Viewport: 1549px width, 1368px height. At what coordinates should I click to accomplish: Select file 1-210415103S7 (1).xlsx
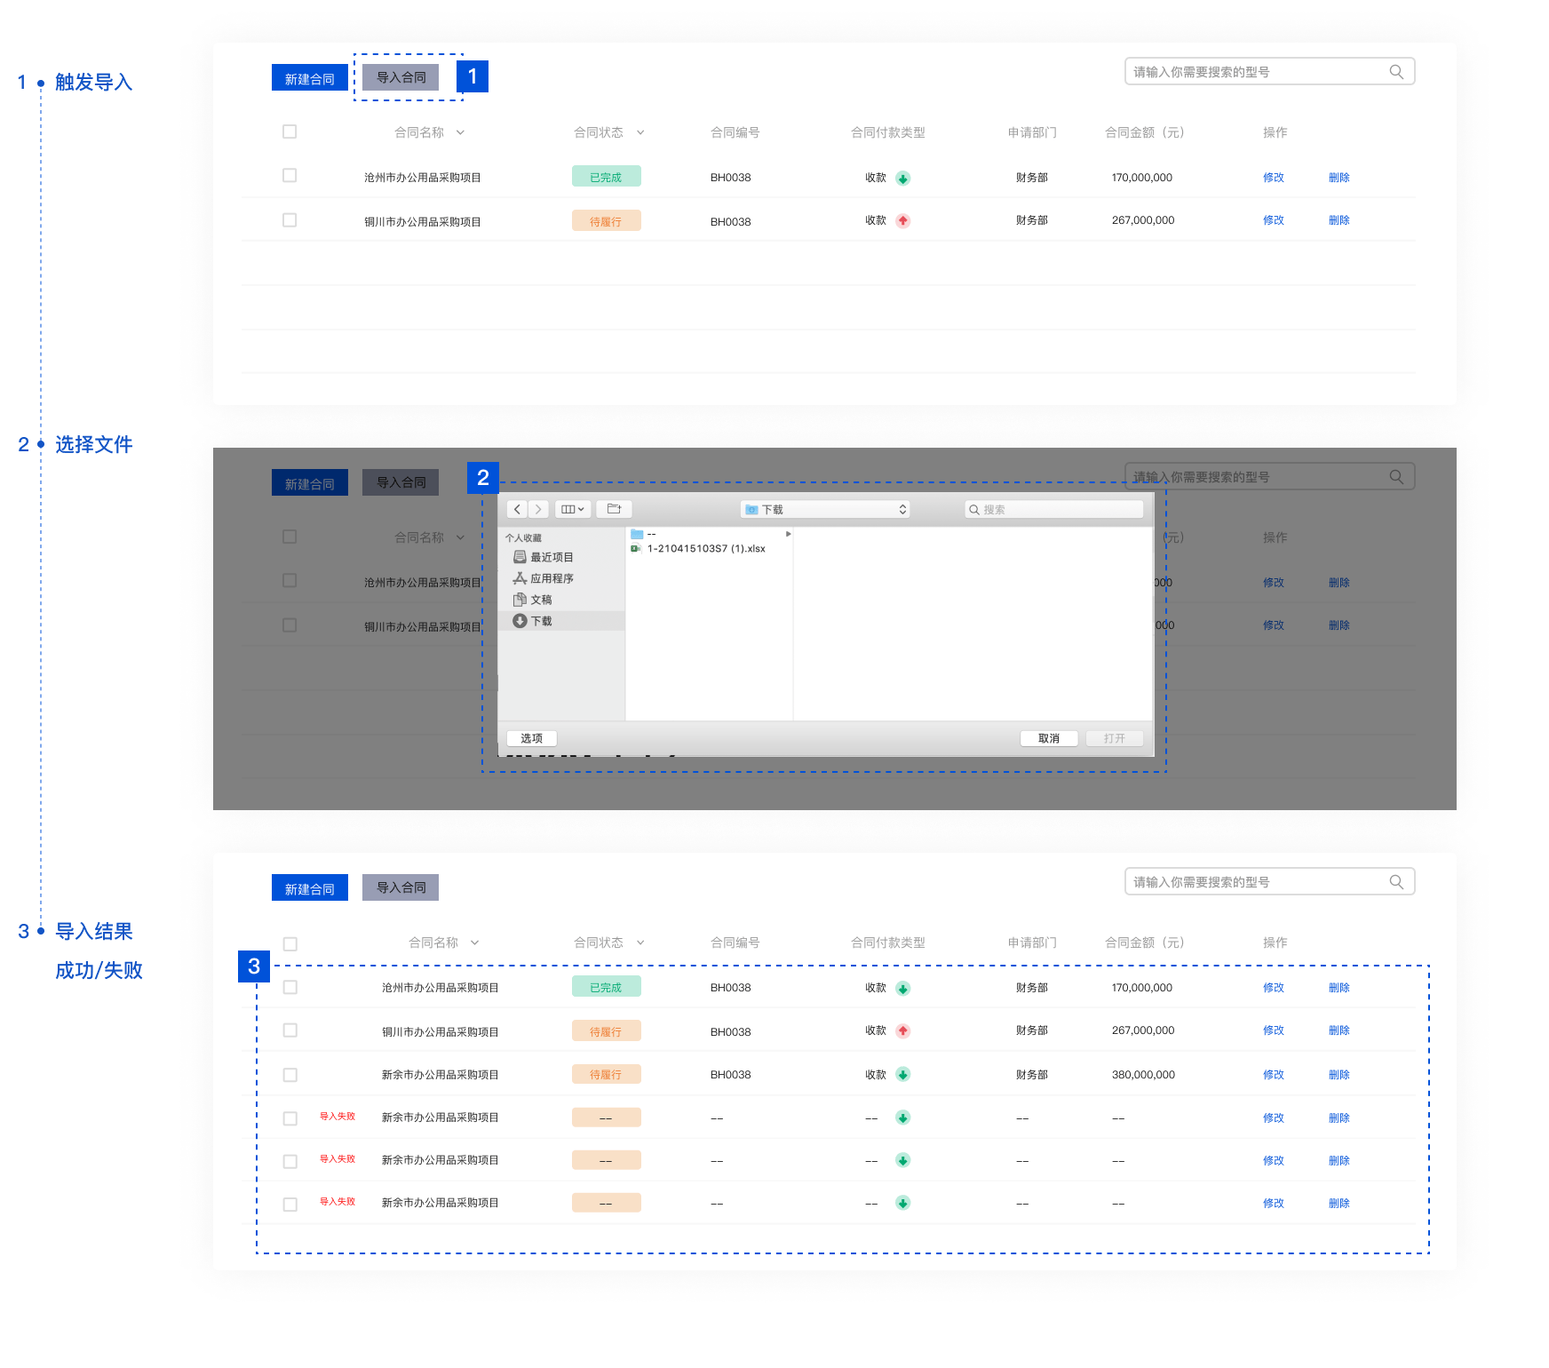pyautogui.click(x=706, y=549)
